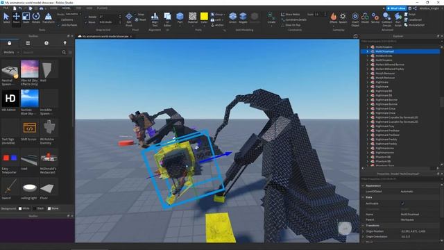Screen dimensions: 444x250
Task: Insert a ModuleScript
Action: click(x=414, y=25)
